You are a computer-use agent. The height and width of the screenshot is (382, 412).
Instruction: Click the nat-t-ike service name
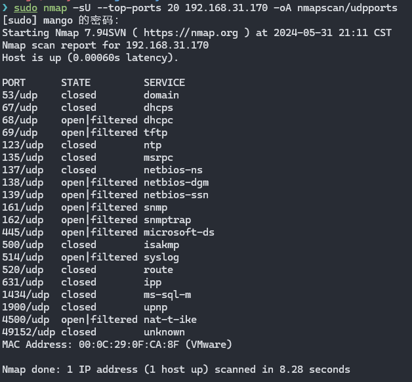click(170, 320)
